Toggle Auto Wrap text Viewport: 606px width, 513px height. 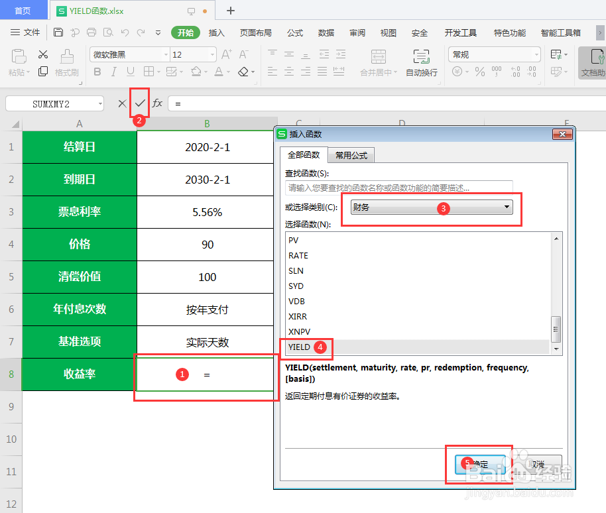[x=421, y=62]
